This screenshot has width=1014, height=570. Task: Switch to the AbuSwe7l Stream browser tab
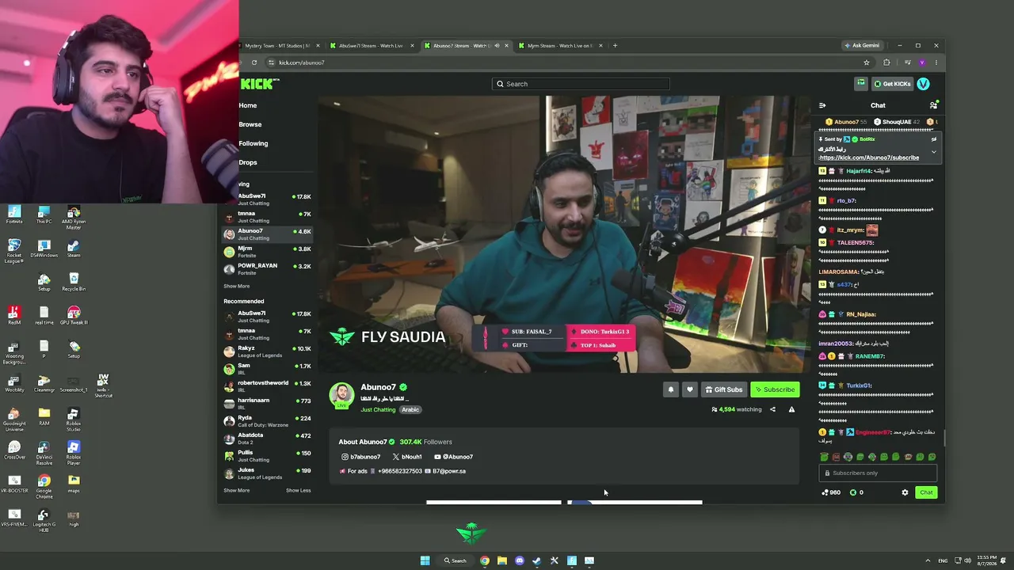click(x=371, y=45)
